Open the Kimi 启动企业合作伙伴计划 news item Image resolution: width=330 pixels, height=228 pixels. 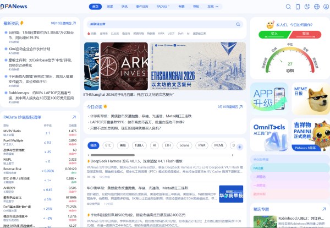29,49
